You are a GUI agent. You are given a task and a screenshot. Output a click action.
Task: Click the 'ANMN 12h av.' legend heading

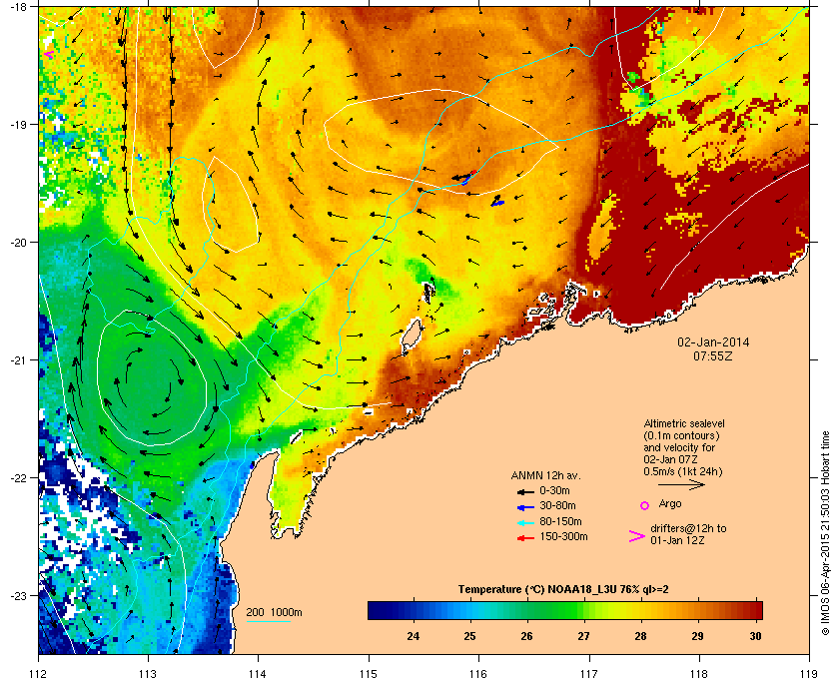pyautogui.click(x=545, y=475)
